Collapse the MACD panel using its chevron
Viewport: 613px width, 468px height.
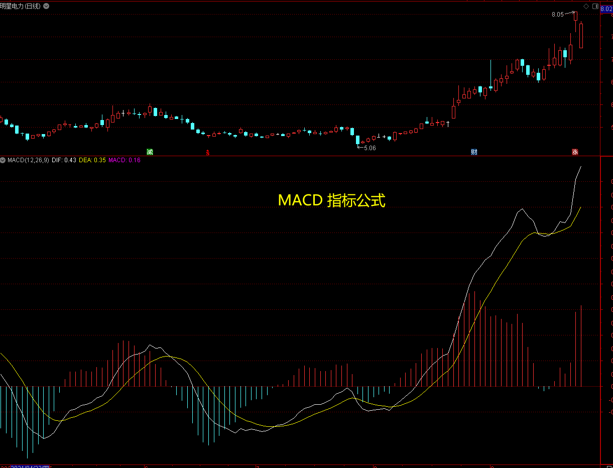pos(4,161)
